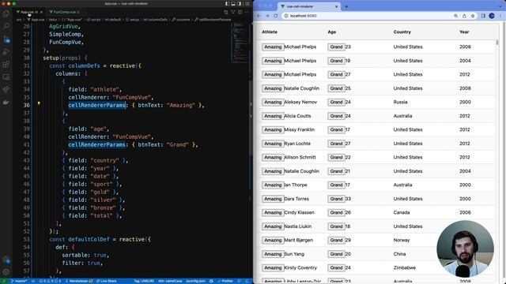Click the "FunCompVue" string on line 40
The image size is (506, 284).
point(131,136)
